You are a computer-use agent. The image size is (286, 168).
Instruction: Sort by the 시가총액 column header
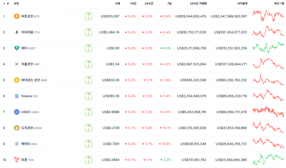click(x=242, y=4)
